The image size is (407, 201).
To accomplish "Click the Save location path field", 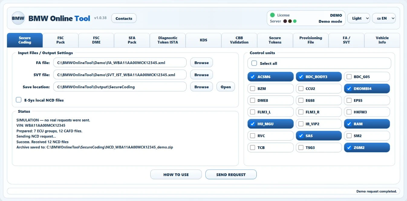I will [120, 87].
